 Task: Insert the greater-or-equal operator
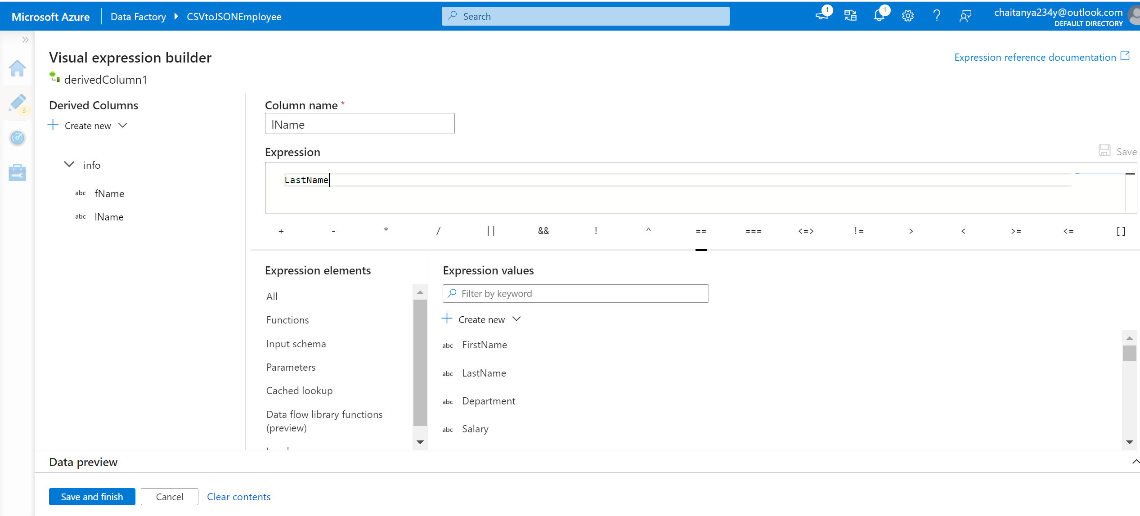pyautogui.click(x=1016, y=231)
